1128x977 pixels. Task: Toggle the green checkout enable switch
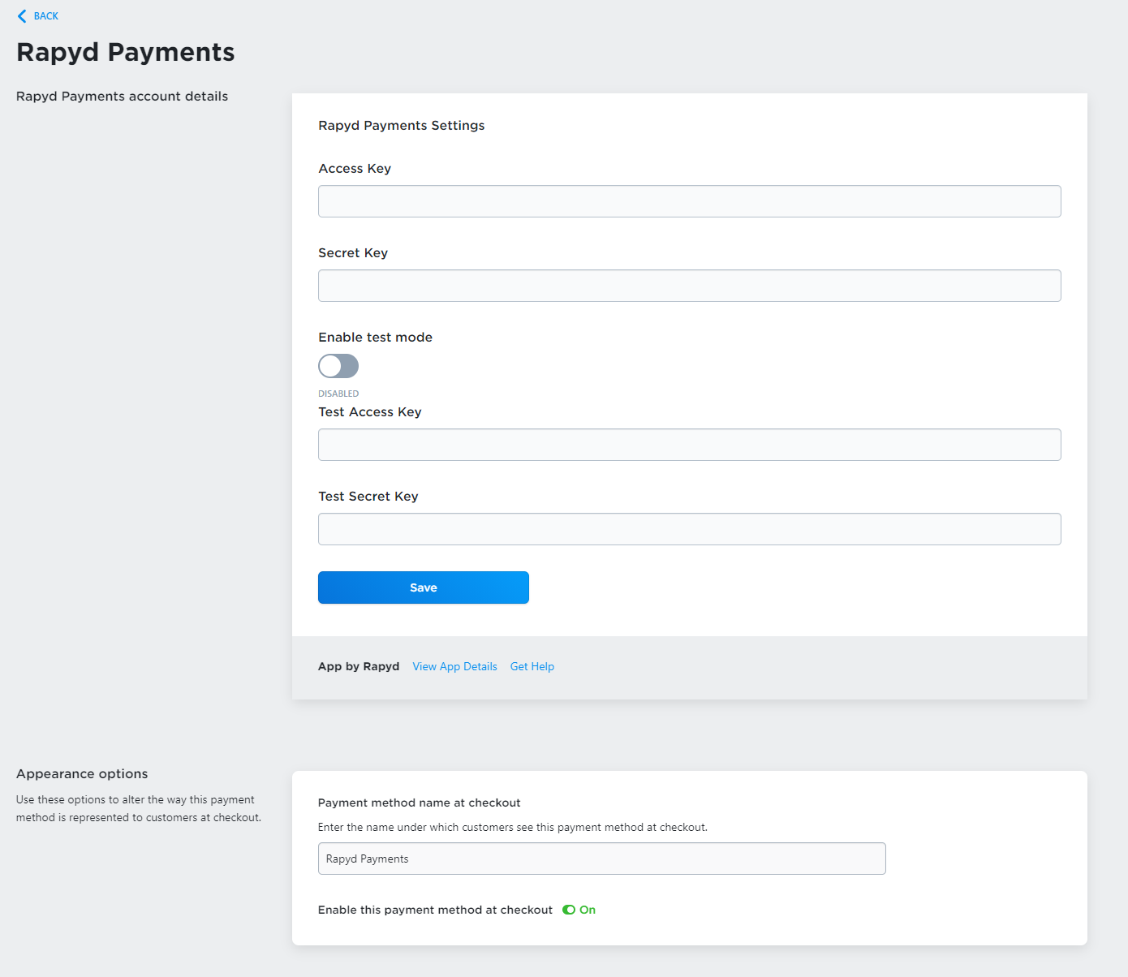click(569, 910)
